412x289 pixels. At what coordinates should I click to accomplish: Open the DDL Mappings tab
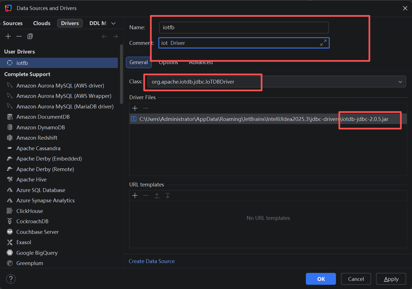(x=98, y=23)
